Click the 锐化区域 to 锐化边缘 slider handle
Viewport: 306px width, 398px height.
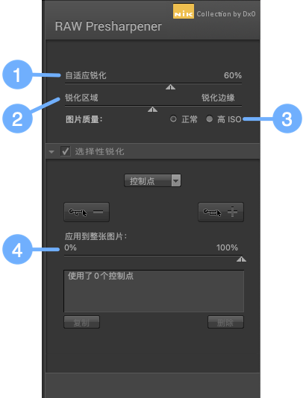pos(152,110)
